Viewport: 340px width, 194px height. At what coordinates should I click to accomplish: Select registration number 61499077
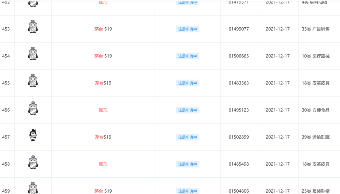click(239, 29)
